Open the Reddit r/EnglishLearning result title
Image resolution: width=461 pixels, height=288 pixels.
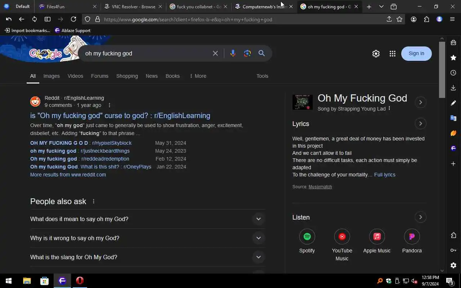pyautogui.click(x=120, y=116)
